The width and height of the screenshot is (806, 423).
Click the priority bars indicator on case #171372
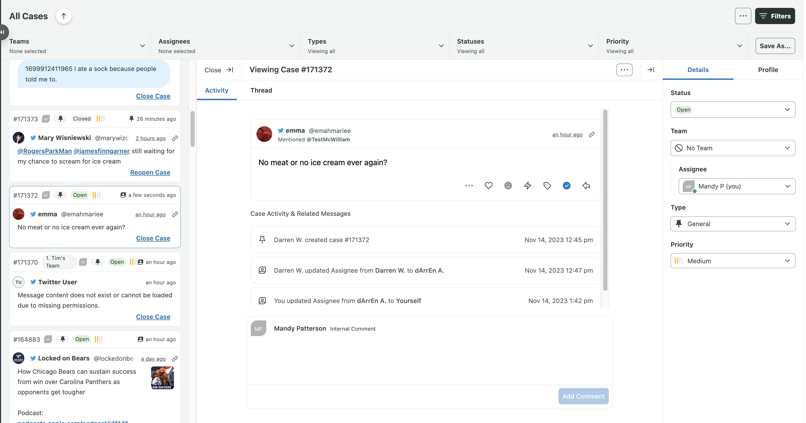[96, 195]
